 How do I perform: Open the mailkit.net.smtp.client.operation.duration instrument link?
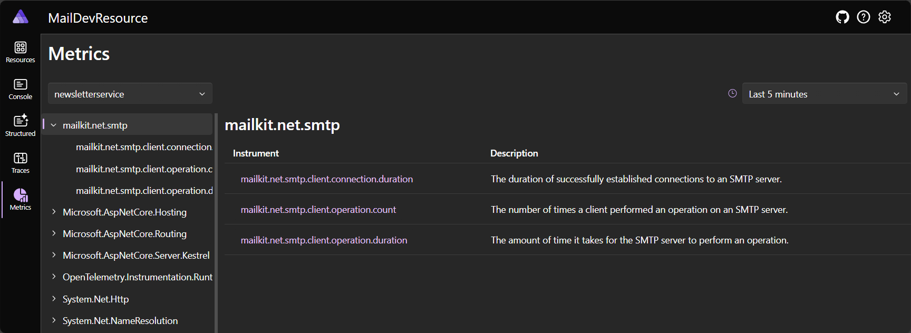click(x=324, y=240)
